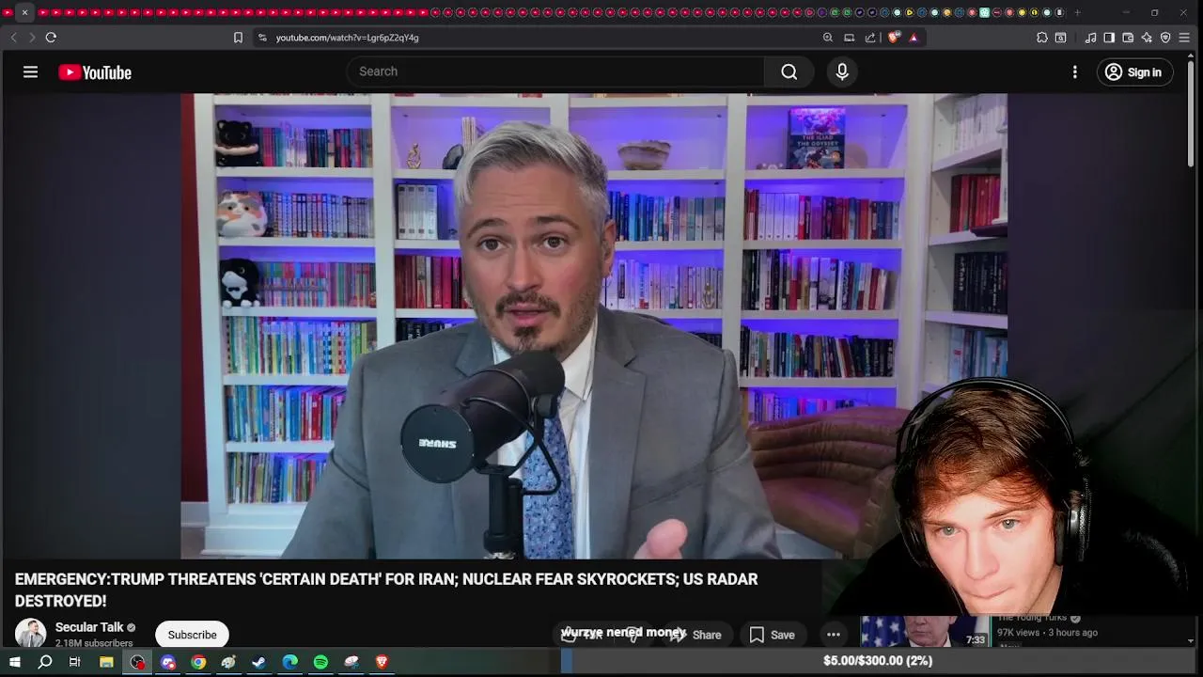Viewport: 1203px width, 677px height.
Task: Open YouTube settings three-dot menu
Action: coord(1075,72)
